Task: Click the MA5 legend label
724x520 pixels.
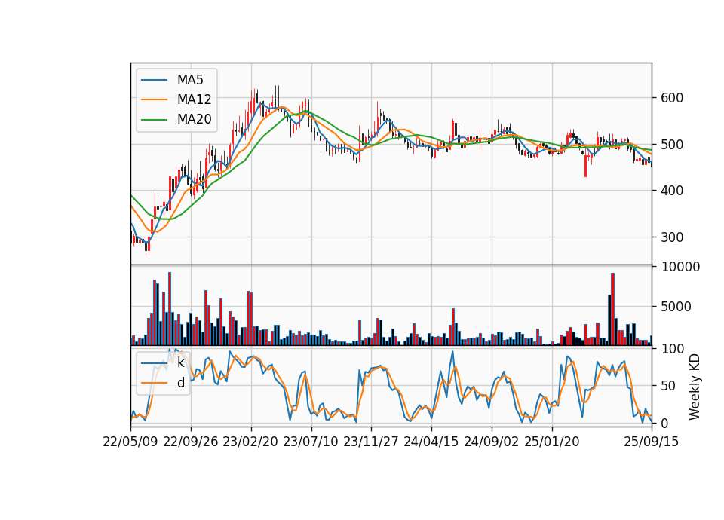Action: point(190,80)
